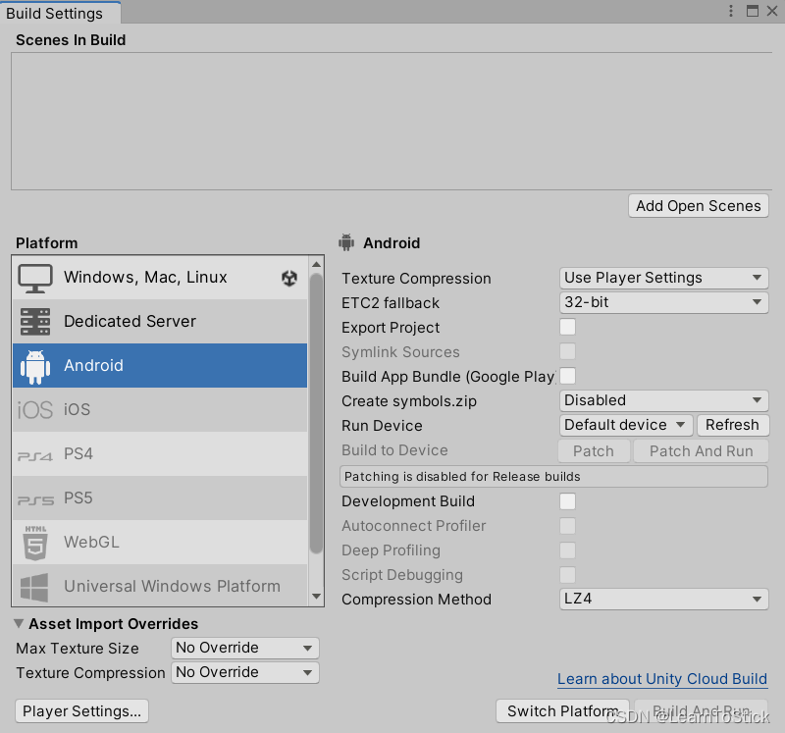Open Player Settings...
Screen dimensions: 785x733
81,711
